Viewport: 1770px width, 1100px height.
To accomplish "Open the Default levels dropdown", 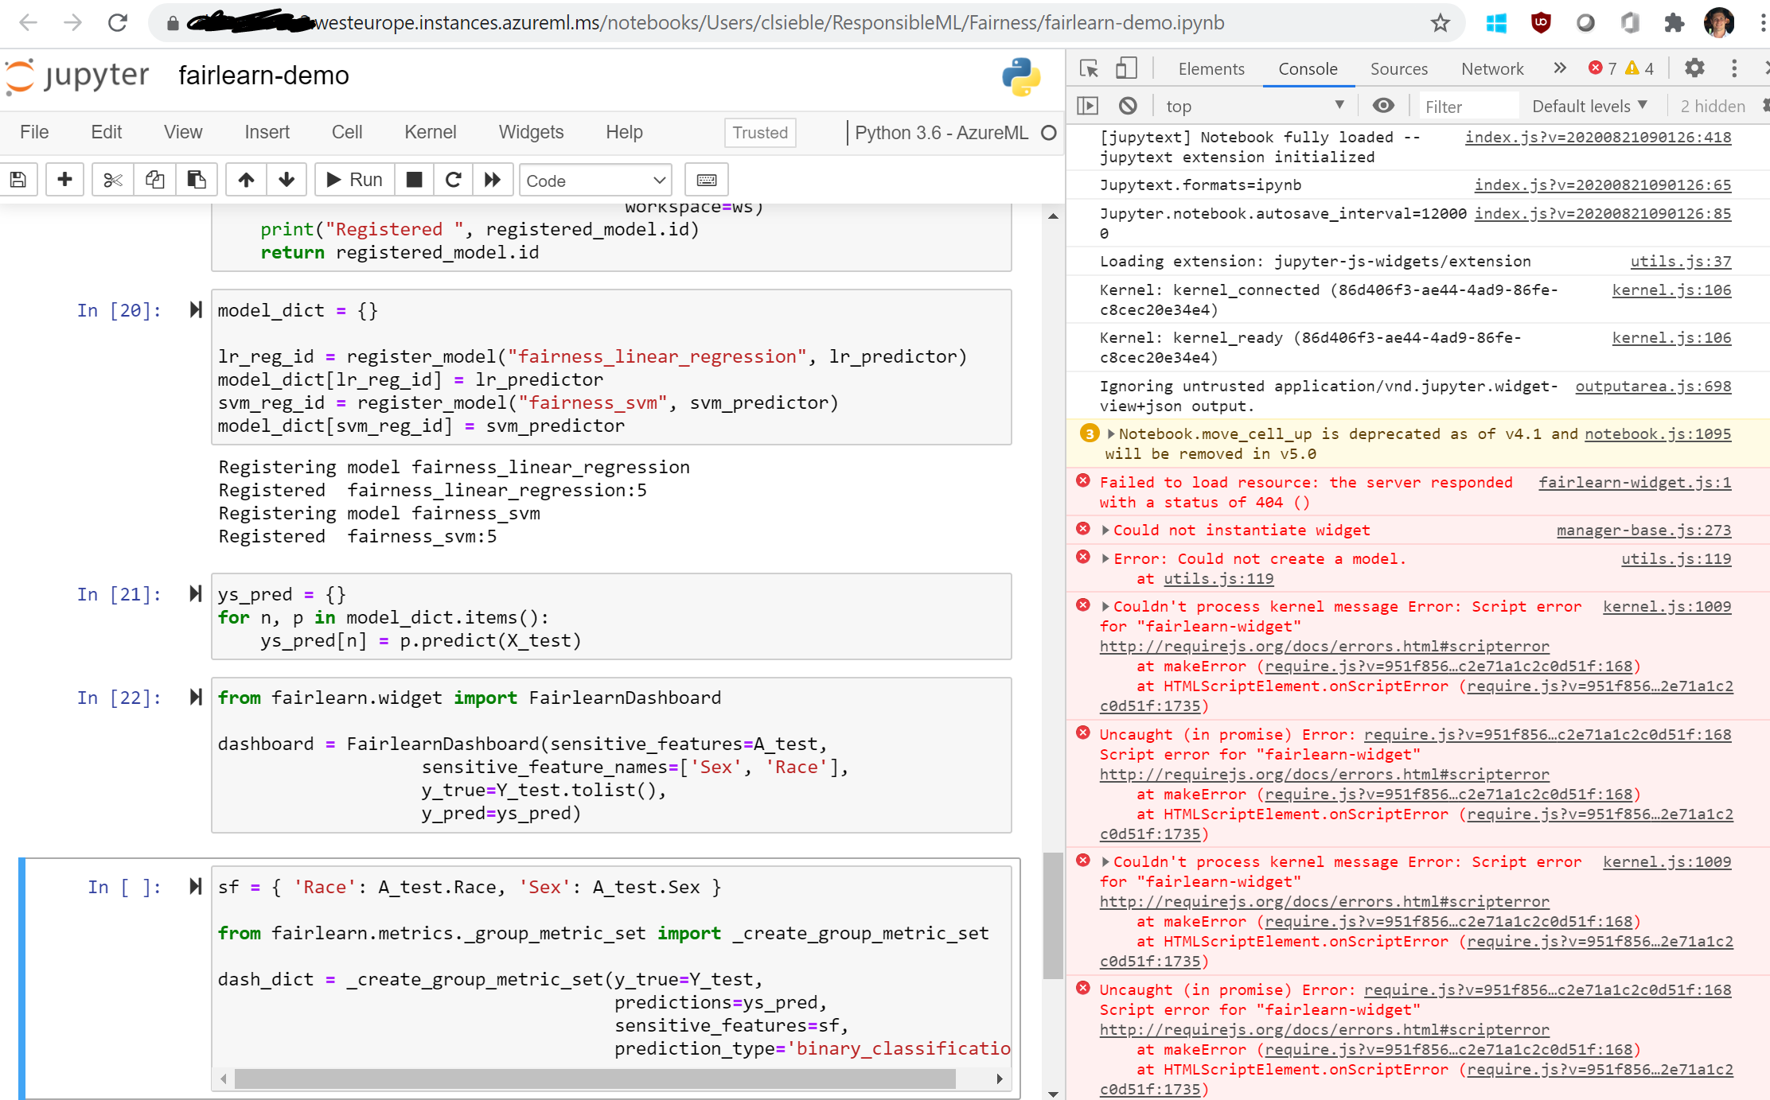I will (1590, 105).
